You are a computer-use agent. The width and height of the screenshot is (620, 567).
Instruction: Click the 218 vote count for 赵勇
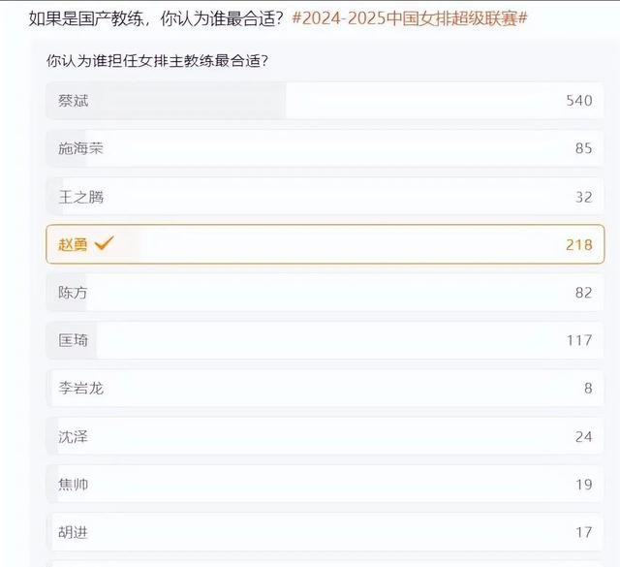[x=578, y=245]
